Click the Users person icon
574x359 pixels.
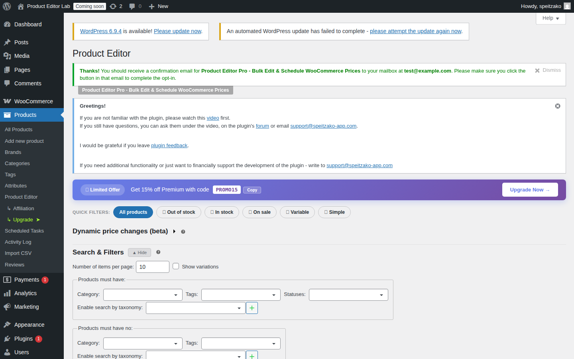[7, 352]
